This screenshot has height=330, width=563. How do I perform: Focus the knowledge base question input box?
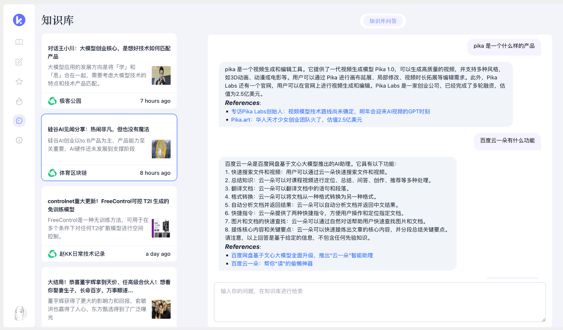point(379,302)
